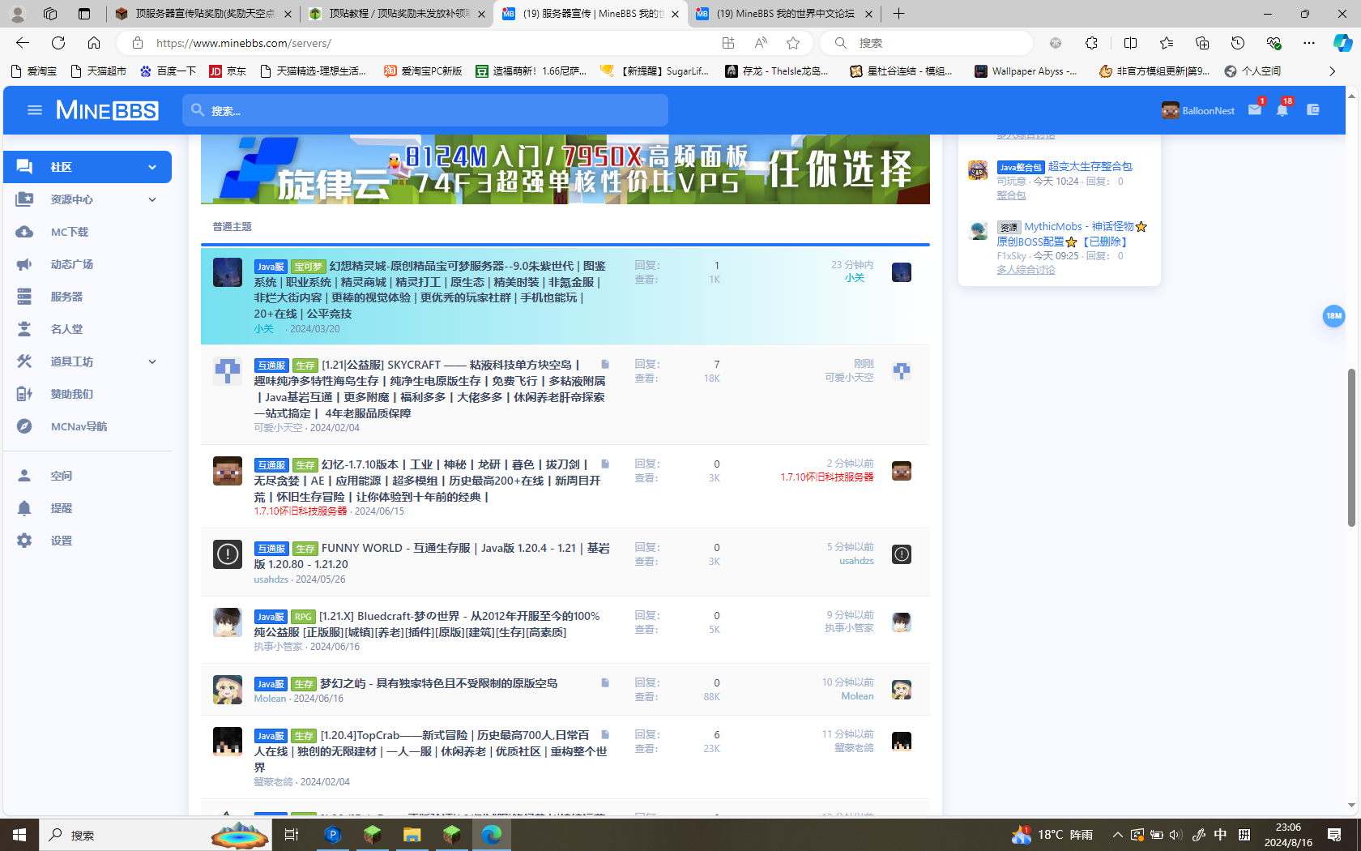1361x851 pixels.
Task: Switch to the 顶服务器宣传贴奖励 browser tab
Action: [203, 14]
